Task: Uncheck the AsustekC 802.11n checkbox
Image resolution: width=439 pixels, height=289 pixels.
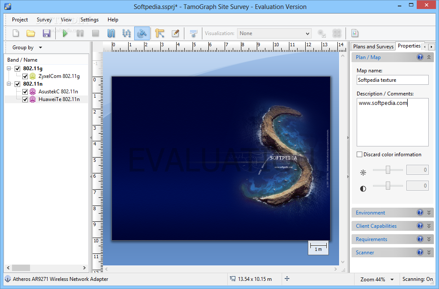Action: pos(25,92)
